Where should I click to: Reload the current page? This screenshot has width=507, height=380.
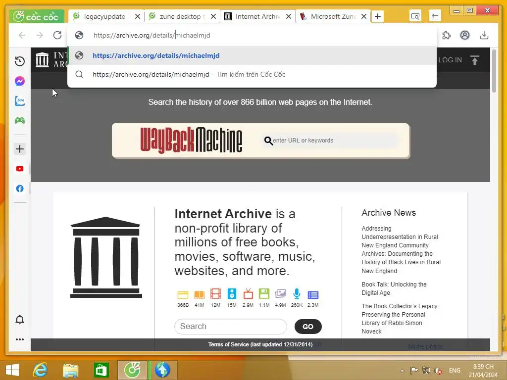57,35
